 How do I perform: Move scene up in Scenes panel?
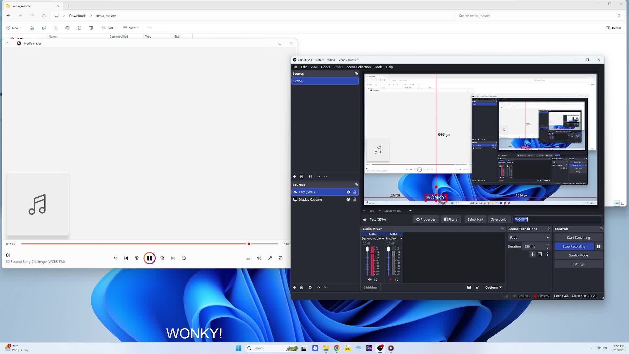318,176
